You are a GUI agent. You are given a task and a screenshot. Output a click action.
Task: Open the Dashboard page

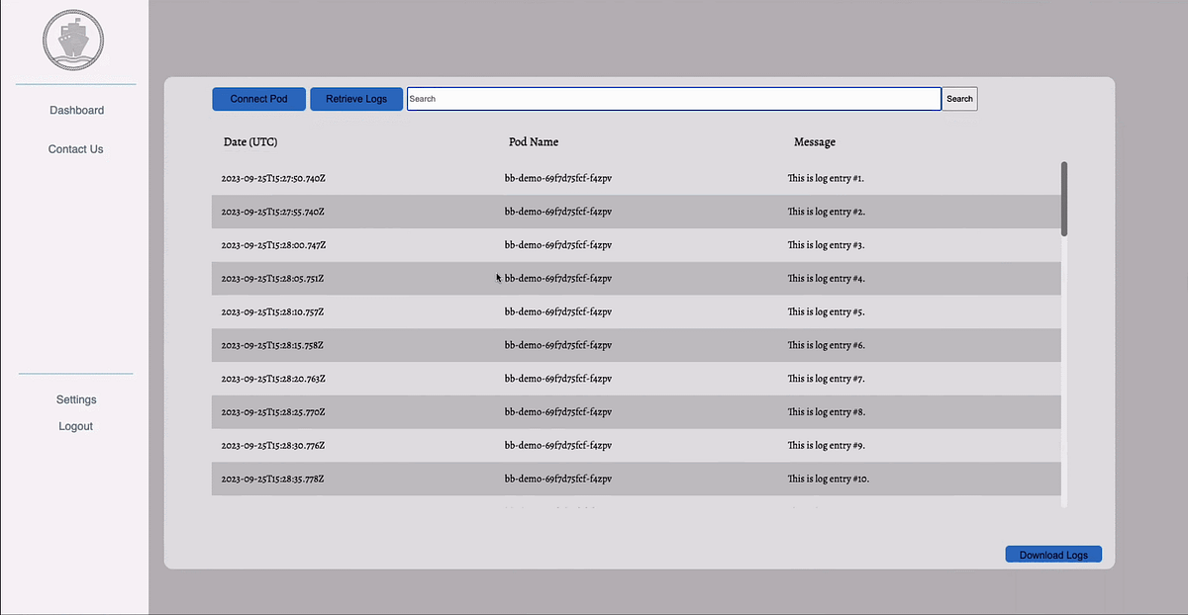(76, 110)
